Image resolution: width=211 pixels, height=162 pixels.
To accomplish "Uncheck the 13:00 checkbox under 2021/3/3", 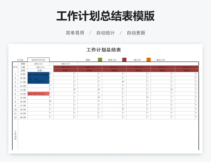I will click(x=99, y=89).
